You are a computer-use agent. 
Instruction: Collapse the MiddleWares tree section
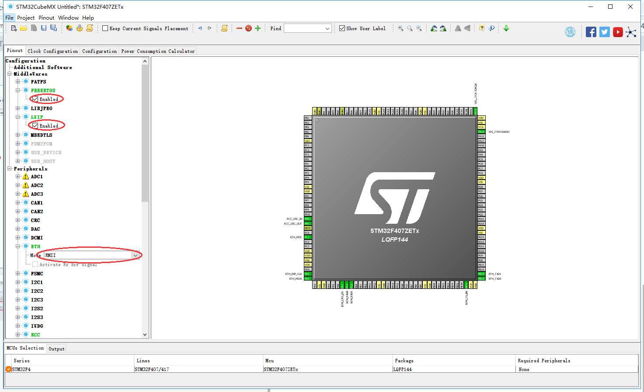click(x=9, y=73)
